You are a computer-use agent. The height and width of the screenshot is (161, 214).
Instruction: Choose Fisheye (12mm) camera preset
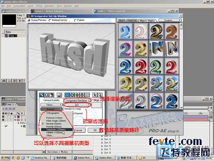[57, 118]
